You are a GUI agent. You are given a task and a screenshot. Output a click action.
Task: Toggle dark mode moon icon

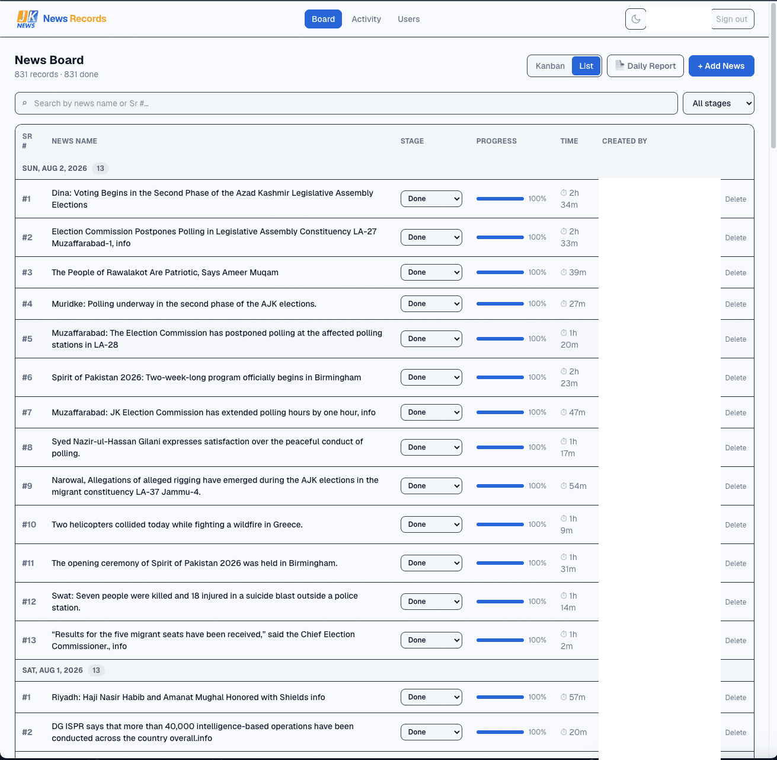click(x=636, y=19)
